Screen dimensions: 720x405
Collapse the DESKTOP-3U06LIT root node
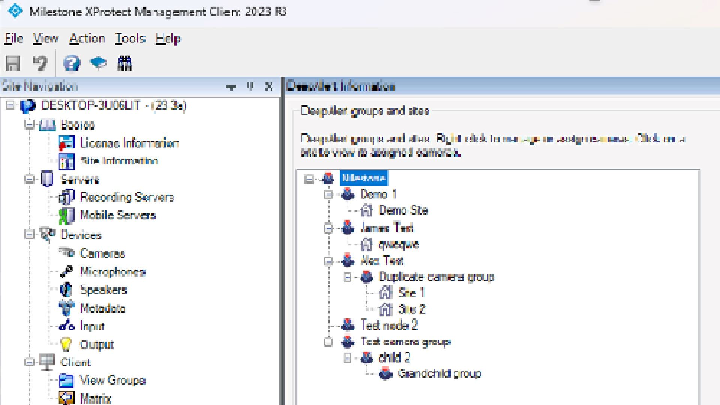coord(10,105)
